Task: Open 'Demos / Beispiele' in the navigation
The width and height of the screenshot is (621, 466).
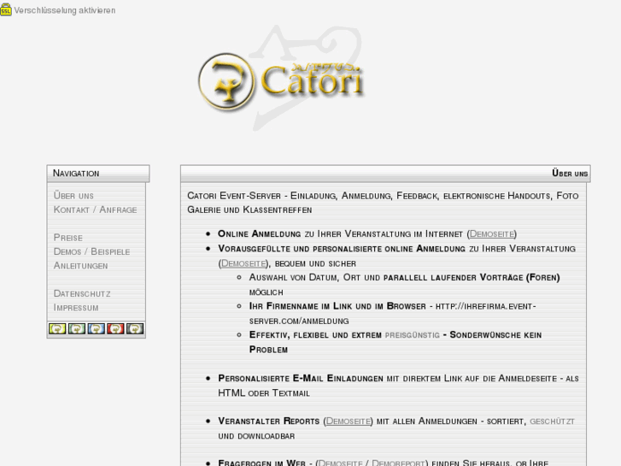Action: [x=92, y=251]
